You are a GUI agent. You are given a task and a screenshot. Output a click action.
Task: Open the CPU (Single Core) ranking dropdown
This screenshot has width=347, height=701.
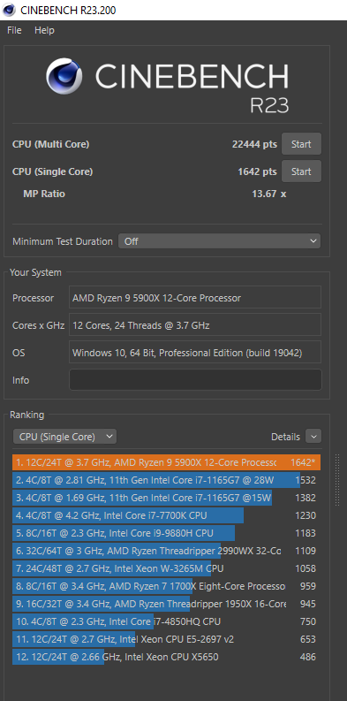coord(64,437)
